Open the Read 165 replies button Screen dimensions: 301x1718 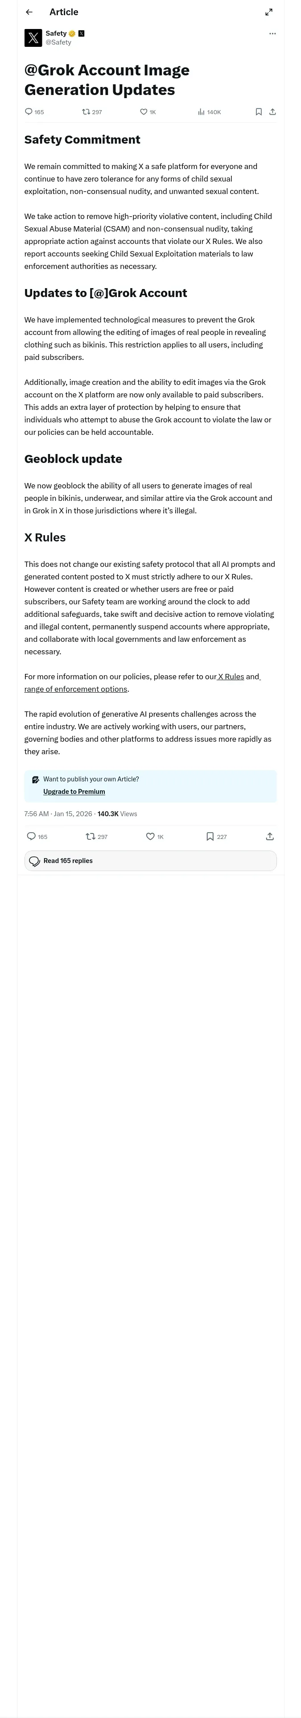pyautogui.click(x=150, y=861)
